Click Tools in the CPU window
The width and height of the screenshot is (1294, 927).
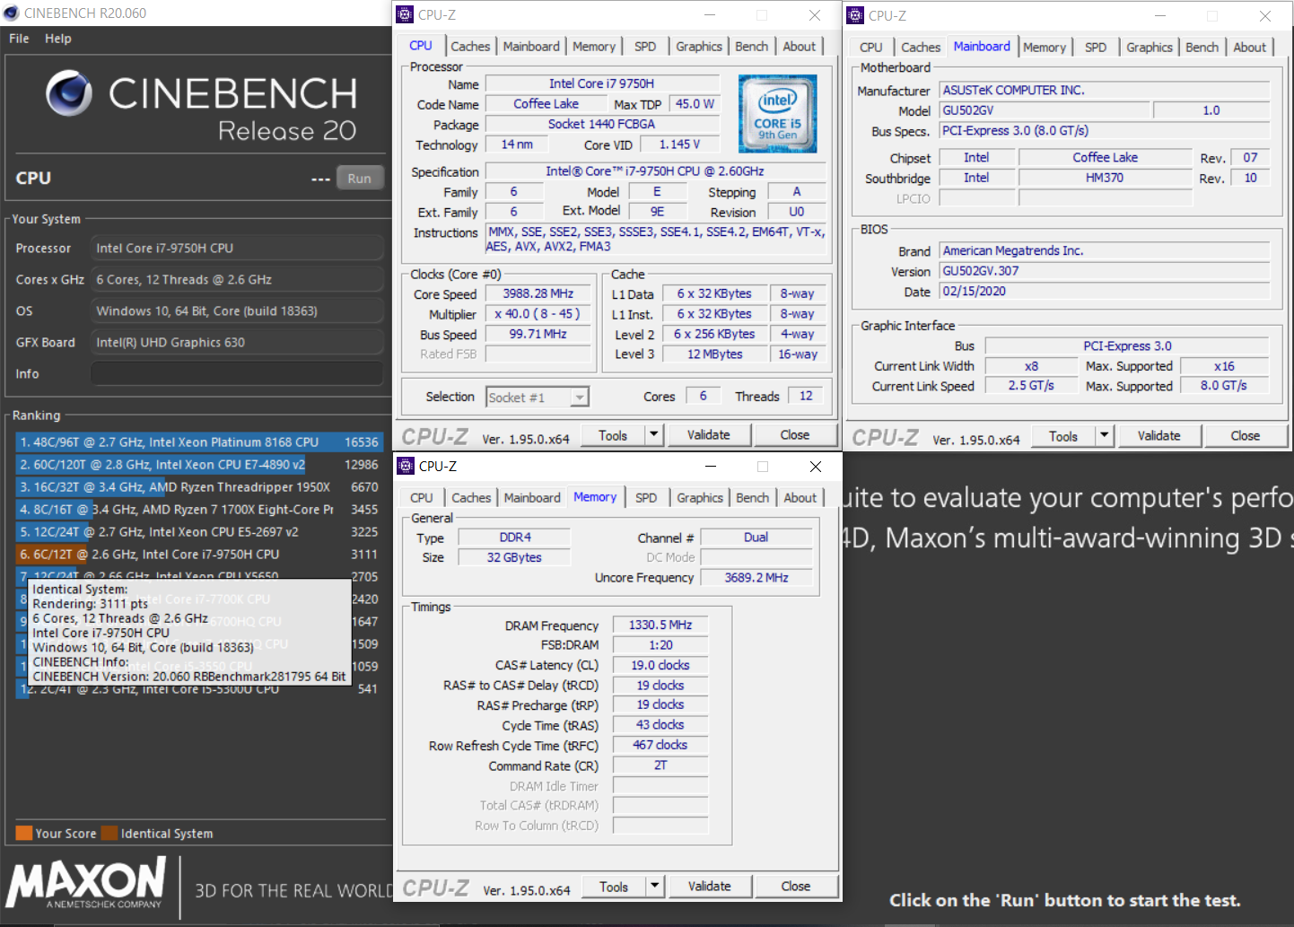613,435
